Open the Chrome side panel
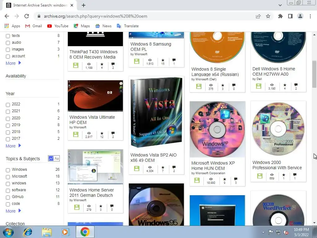This screenshot has height=238, width=317. point(290,16)
